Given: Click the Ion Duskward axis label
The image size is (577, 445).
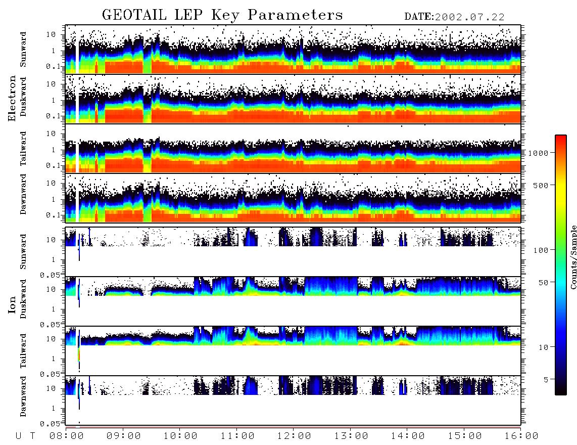Looking at the screenshot, I should pyautogui.click(x=23, y=299).
